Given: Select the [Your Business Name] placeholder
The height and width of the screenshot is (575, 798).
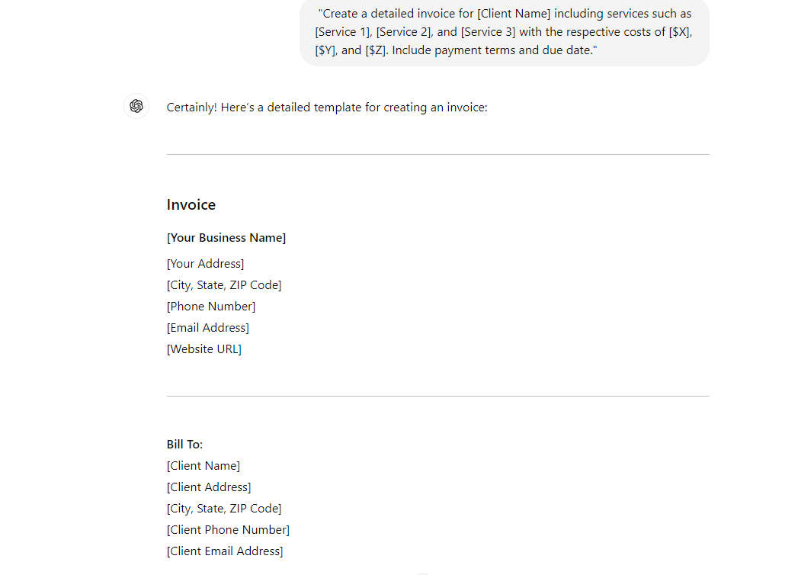Looking at the screenshot, I should pyautogui.click(x=226, y=238).
